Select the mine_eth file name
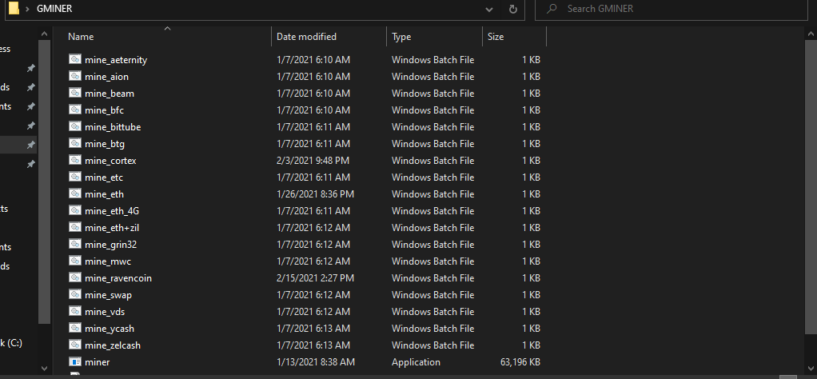 [x=104, y=194]
